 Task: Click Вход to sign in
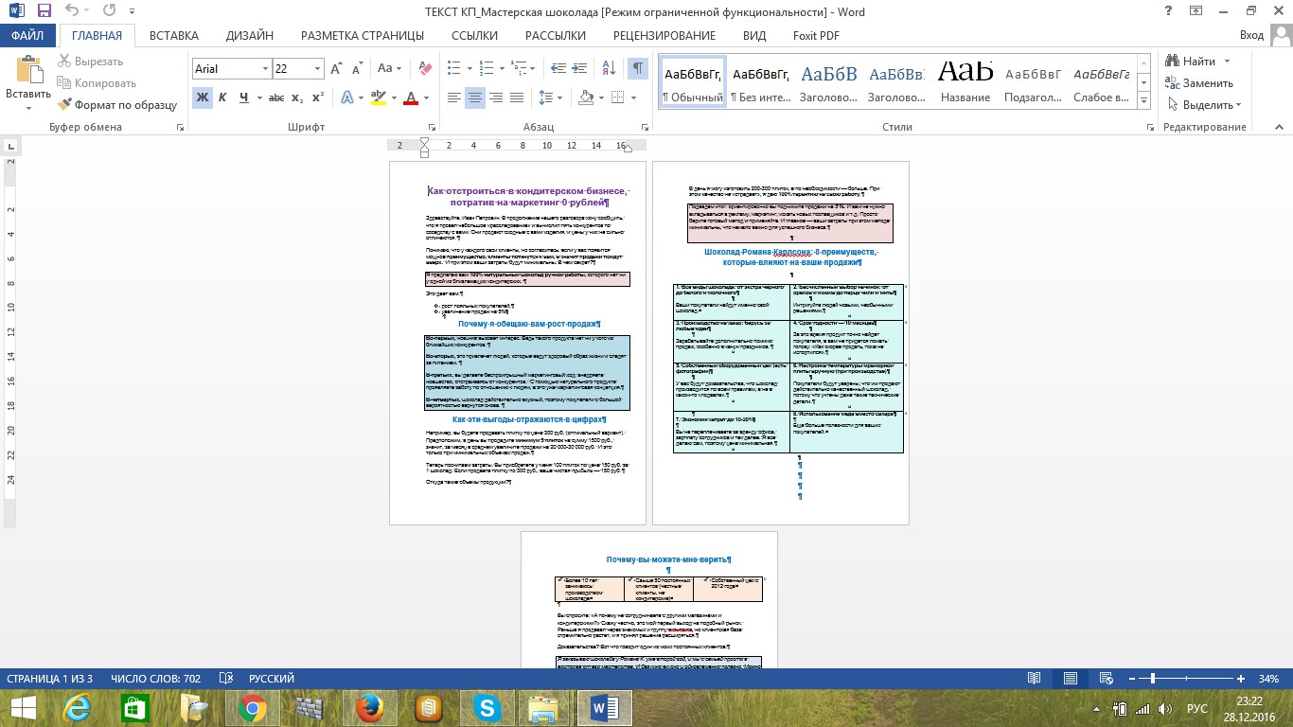[x=1251, y=35]
